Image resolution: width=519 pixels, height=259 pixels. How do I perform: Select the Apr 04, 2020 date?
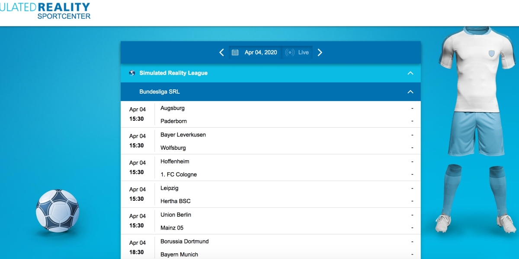click(x=260, y=53)
